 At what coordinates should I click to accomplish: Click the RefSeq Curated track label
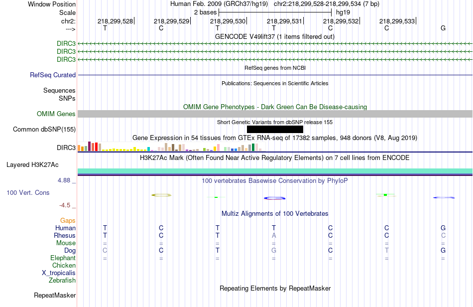52,75
